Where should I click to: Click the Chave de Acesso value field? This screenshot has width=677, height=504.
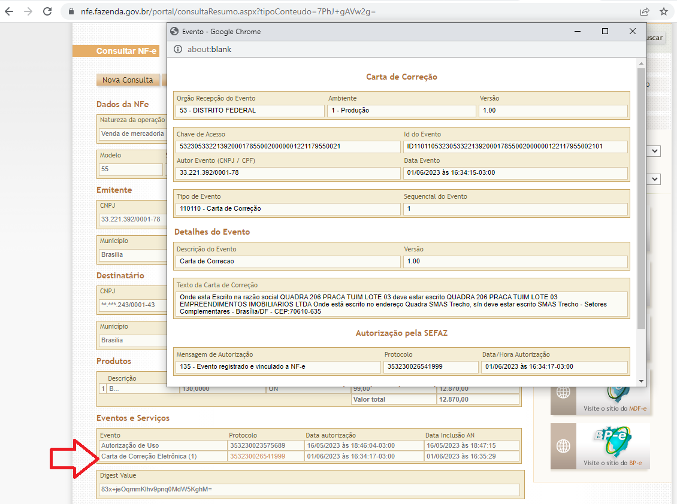[x=287, y=146]
